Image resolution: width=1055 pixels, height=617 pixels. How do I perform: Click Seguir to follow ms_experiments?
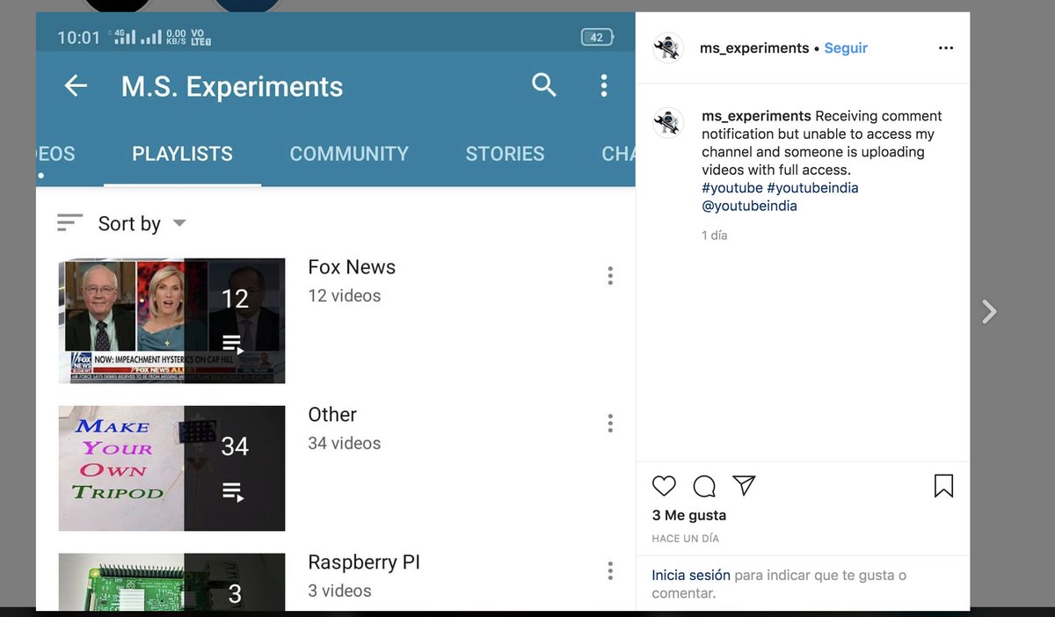(x=846, y=48)
